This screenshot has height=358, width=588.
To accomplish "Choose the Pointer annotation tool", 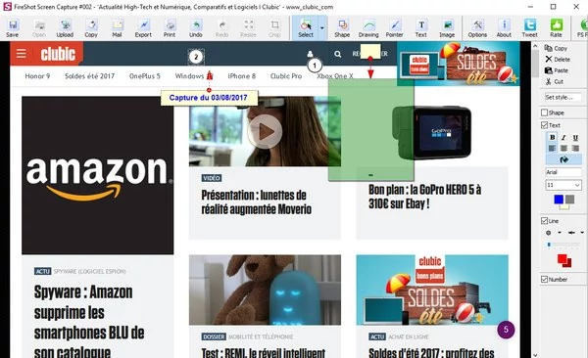I will (395, 28).
